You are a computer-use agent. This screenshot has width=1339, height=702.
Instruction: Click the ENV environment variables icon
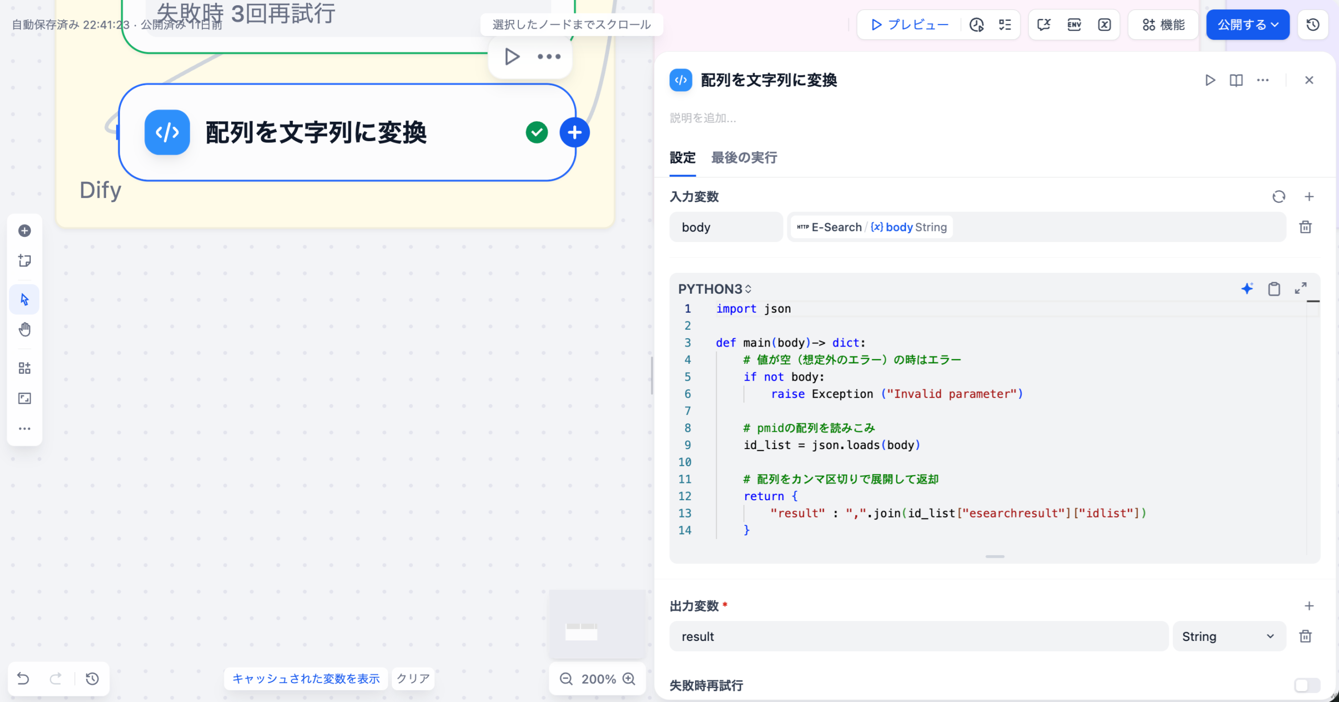(1074, 25)
